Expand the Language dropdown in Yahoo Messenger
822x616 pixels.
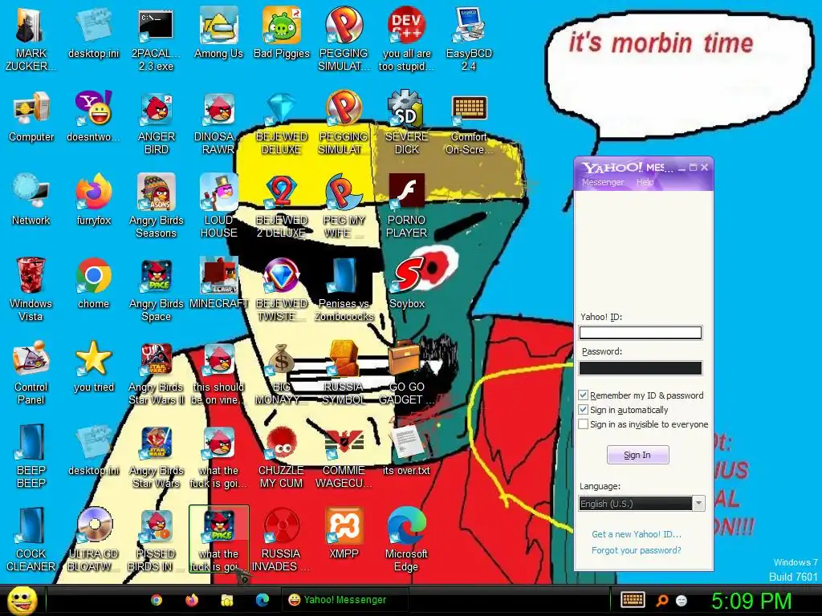coord(698,504)
